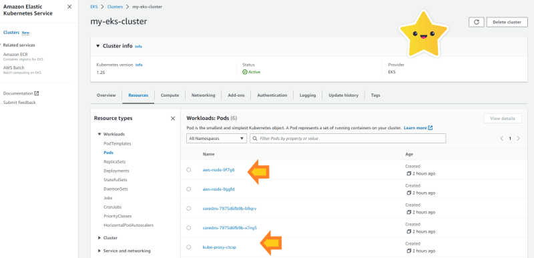
Task: Open the Tags tab
Action: pos(376,95)
